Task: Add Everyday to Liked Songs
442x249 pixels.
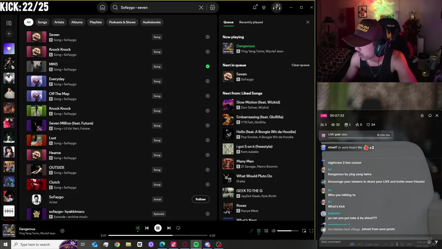Action: [x=208, y=81]
